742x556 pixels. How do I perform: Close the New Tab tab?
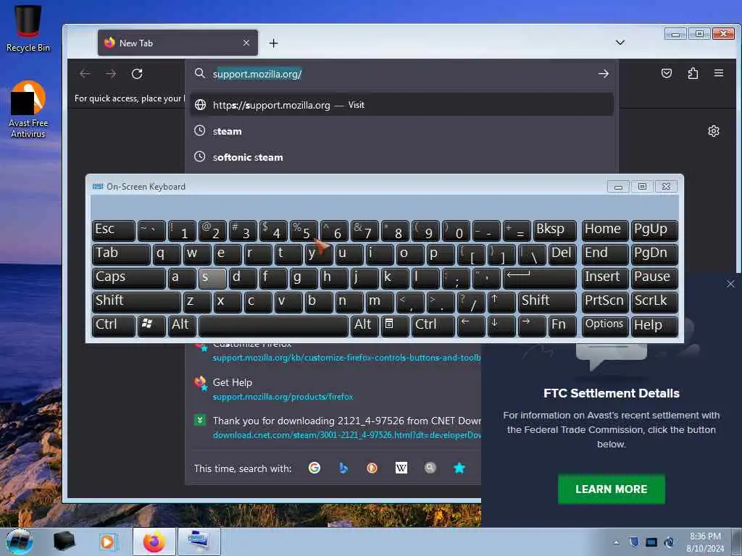[x=246, y=43]
